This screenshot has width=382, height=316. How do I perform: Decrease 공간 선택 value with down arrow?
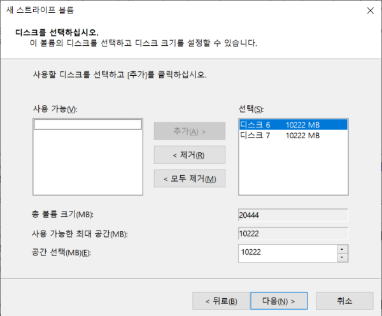click(343, 257)
